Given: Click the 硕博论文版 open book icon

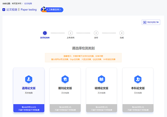Looking at the screenshot, I should coord(101,79).
